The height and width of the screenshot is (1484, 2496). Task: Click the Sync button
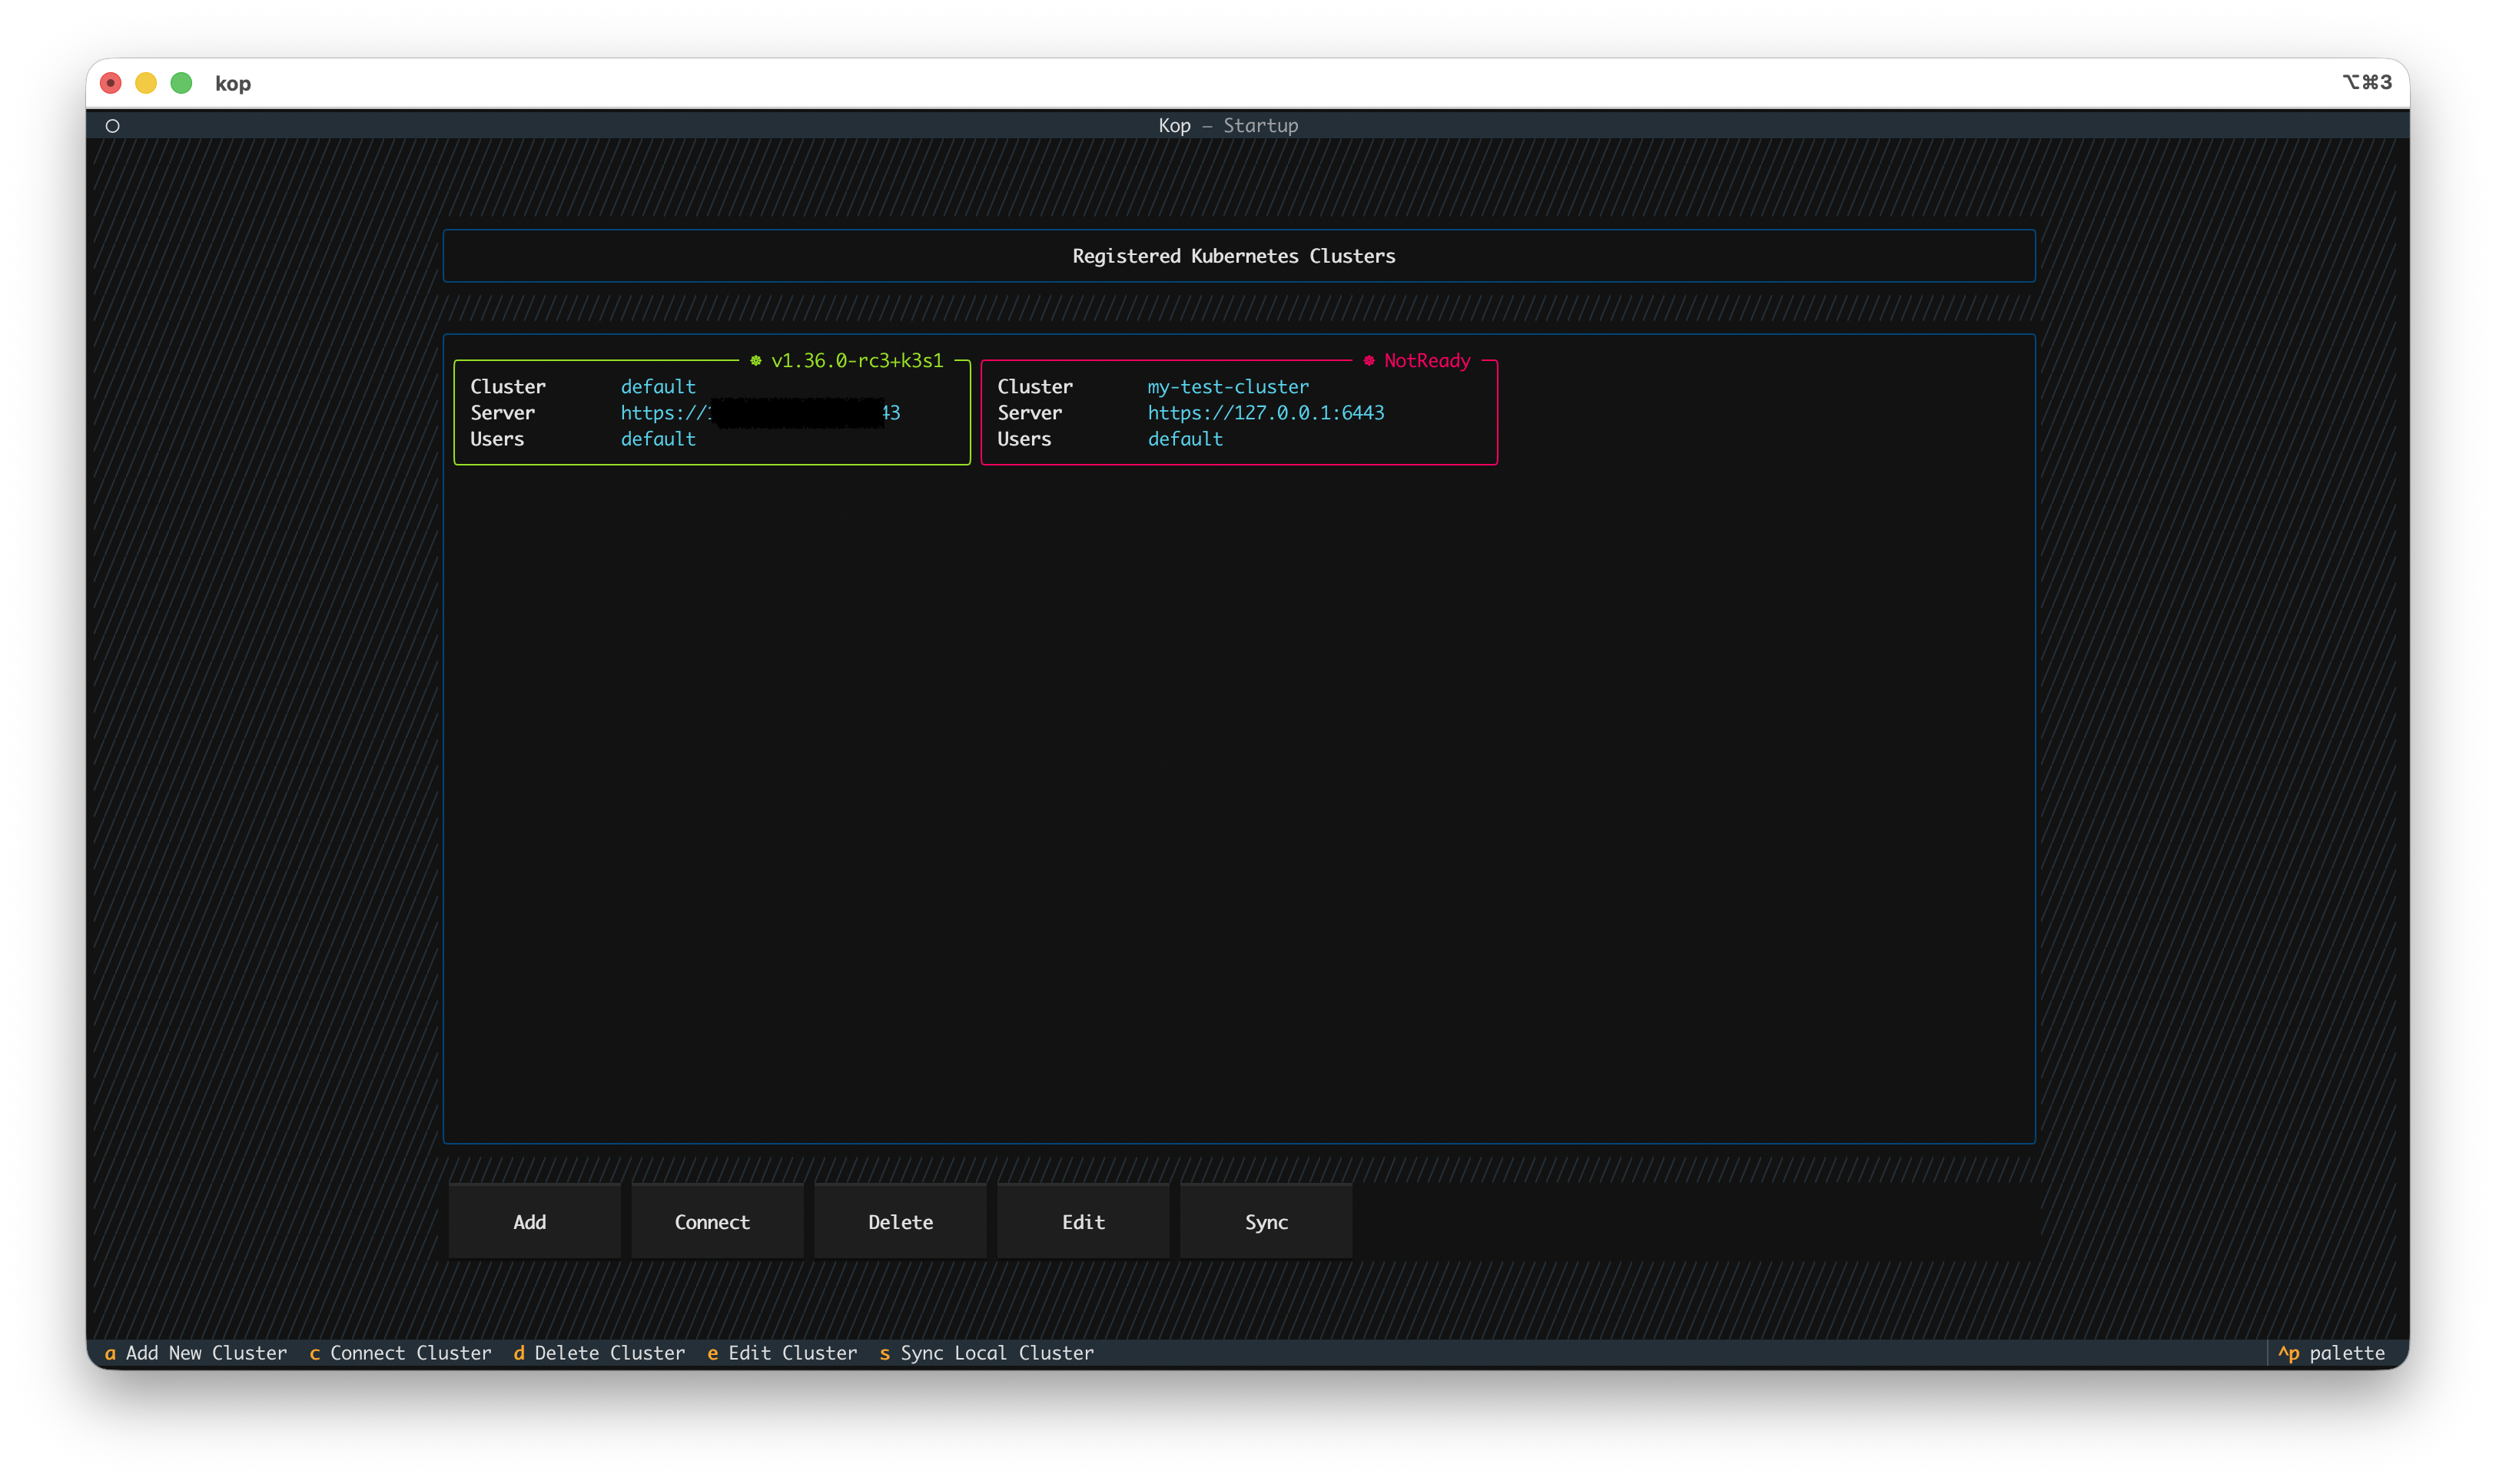1266,1221
